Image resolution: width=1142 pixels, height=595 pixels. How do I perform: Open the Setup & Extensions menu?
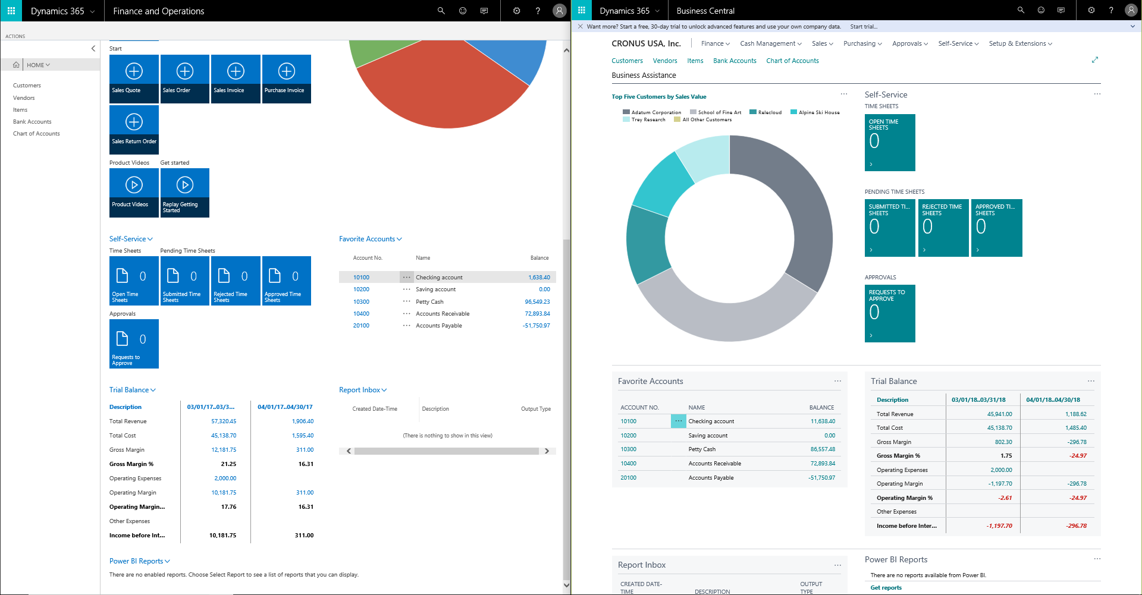pyautogui.click(x=1021, y=43)
